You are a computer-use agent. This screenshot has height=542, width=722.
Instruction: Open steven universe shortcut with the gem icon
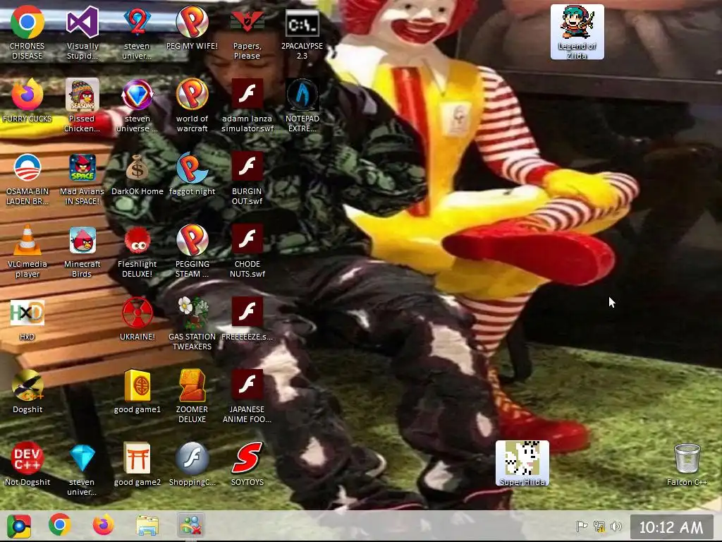[x=137, y=105]
